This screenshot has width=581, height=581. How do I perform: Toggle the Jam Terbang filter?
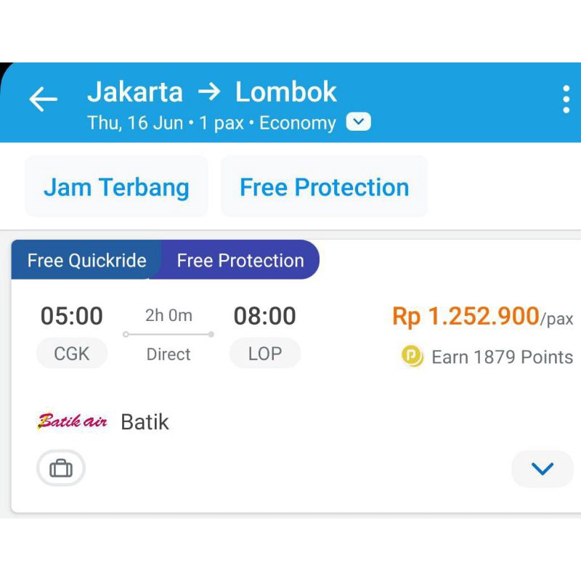(115, 187)
